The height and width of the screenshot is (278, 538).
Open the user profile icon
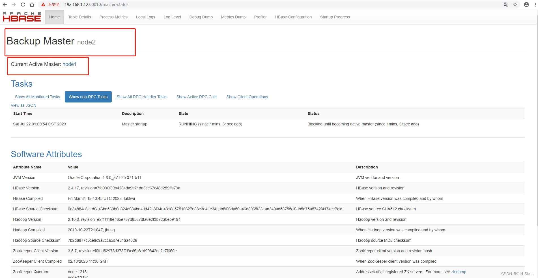(x=526, y=5)
